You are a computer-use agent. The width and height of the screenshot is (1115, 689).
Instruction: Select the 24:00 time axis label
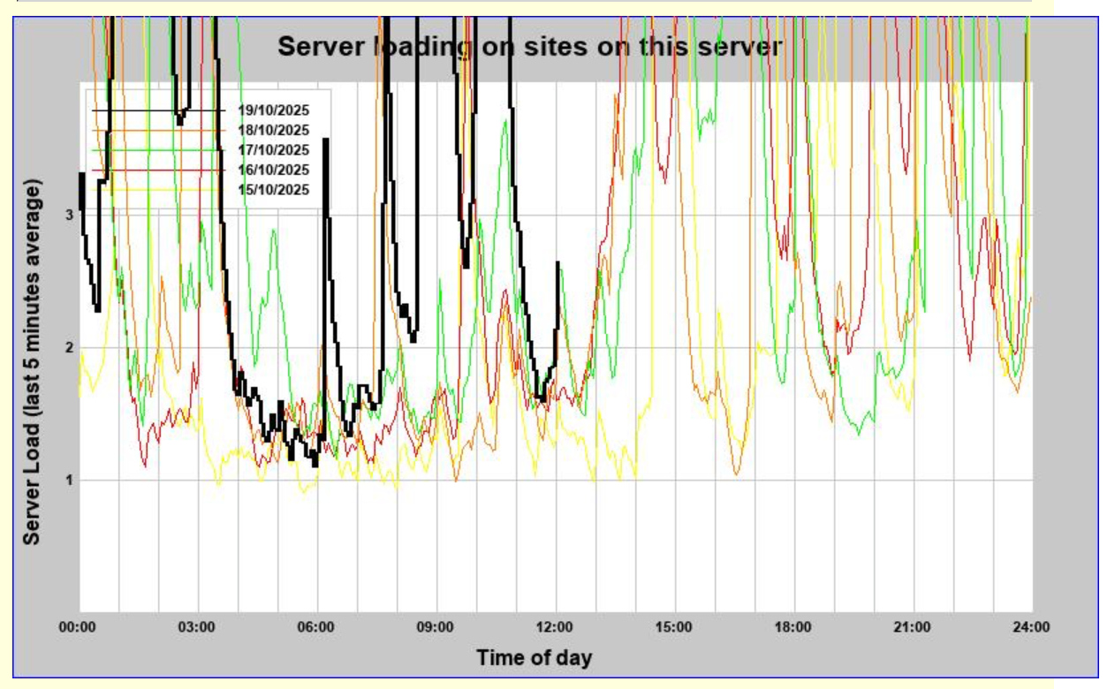click(x=1031, y=627)
